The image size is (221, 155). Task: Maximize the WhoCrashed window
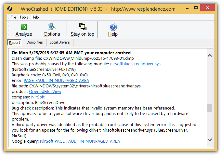pyautogui.click(x=196, y=8)
